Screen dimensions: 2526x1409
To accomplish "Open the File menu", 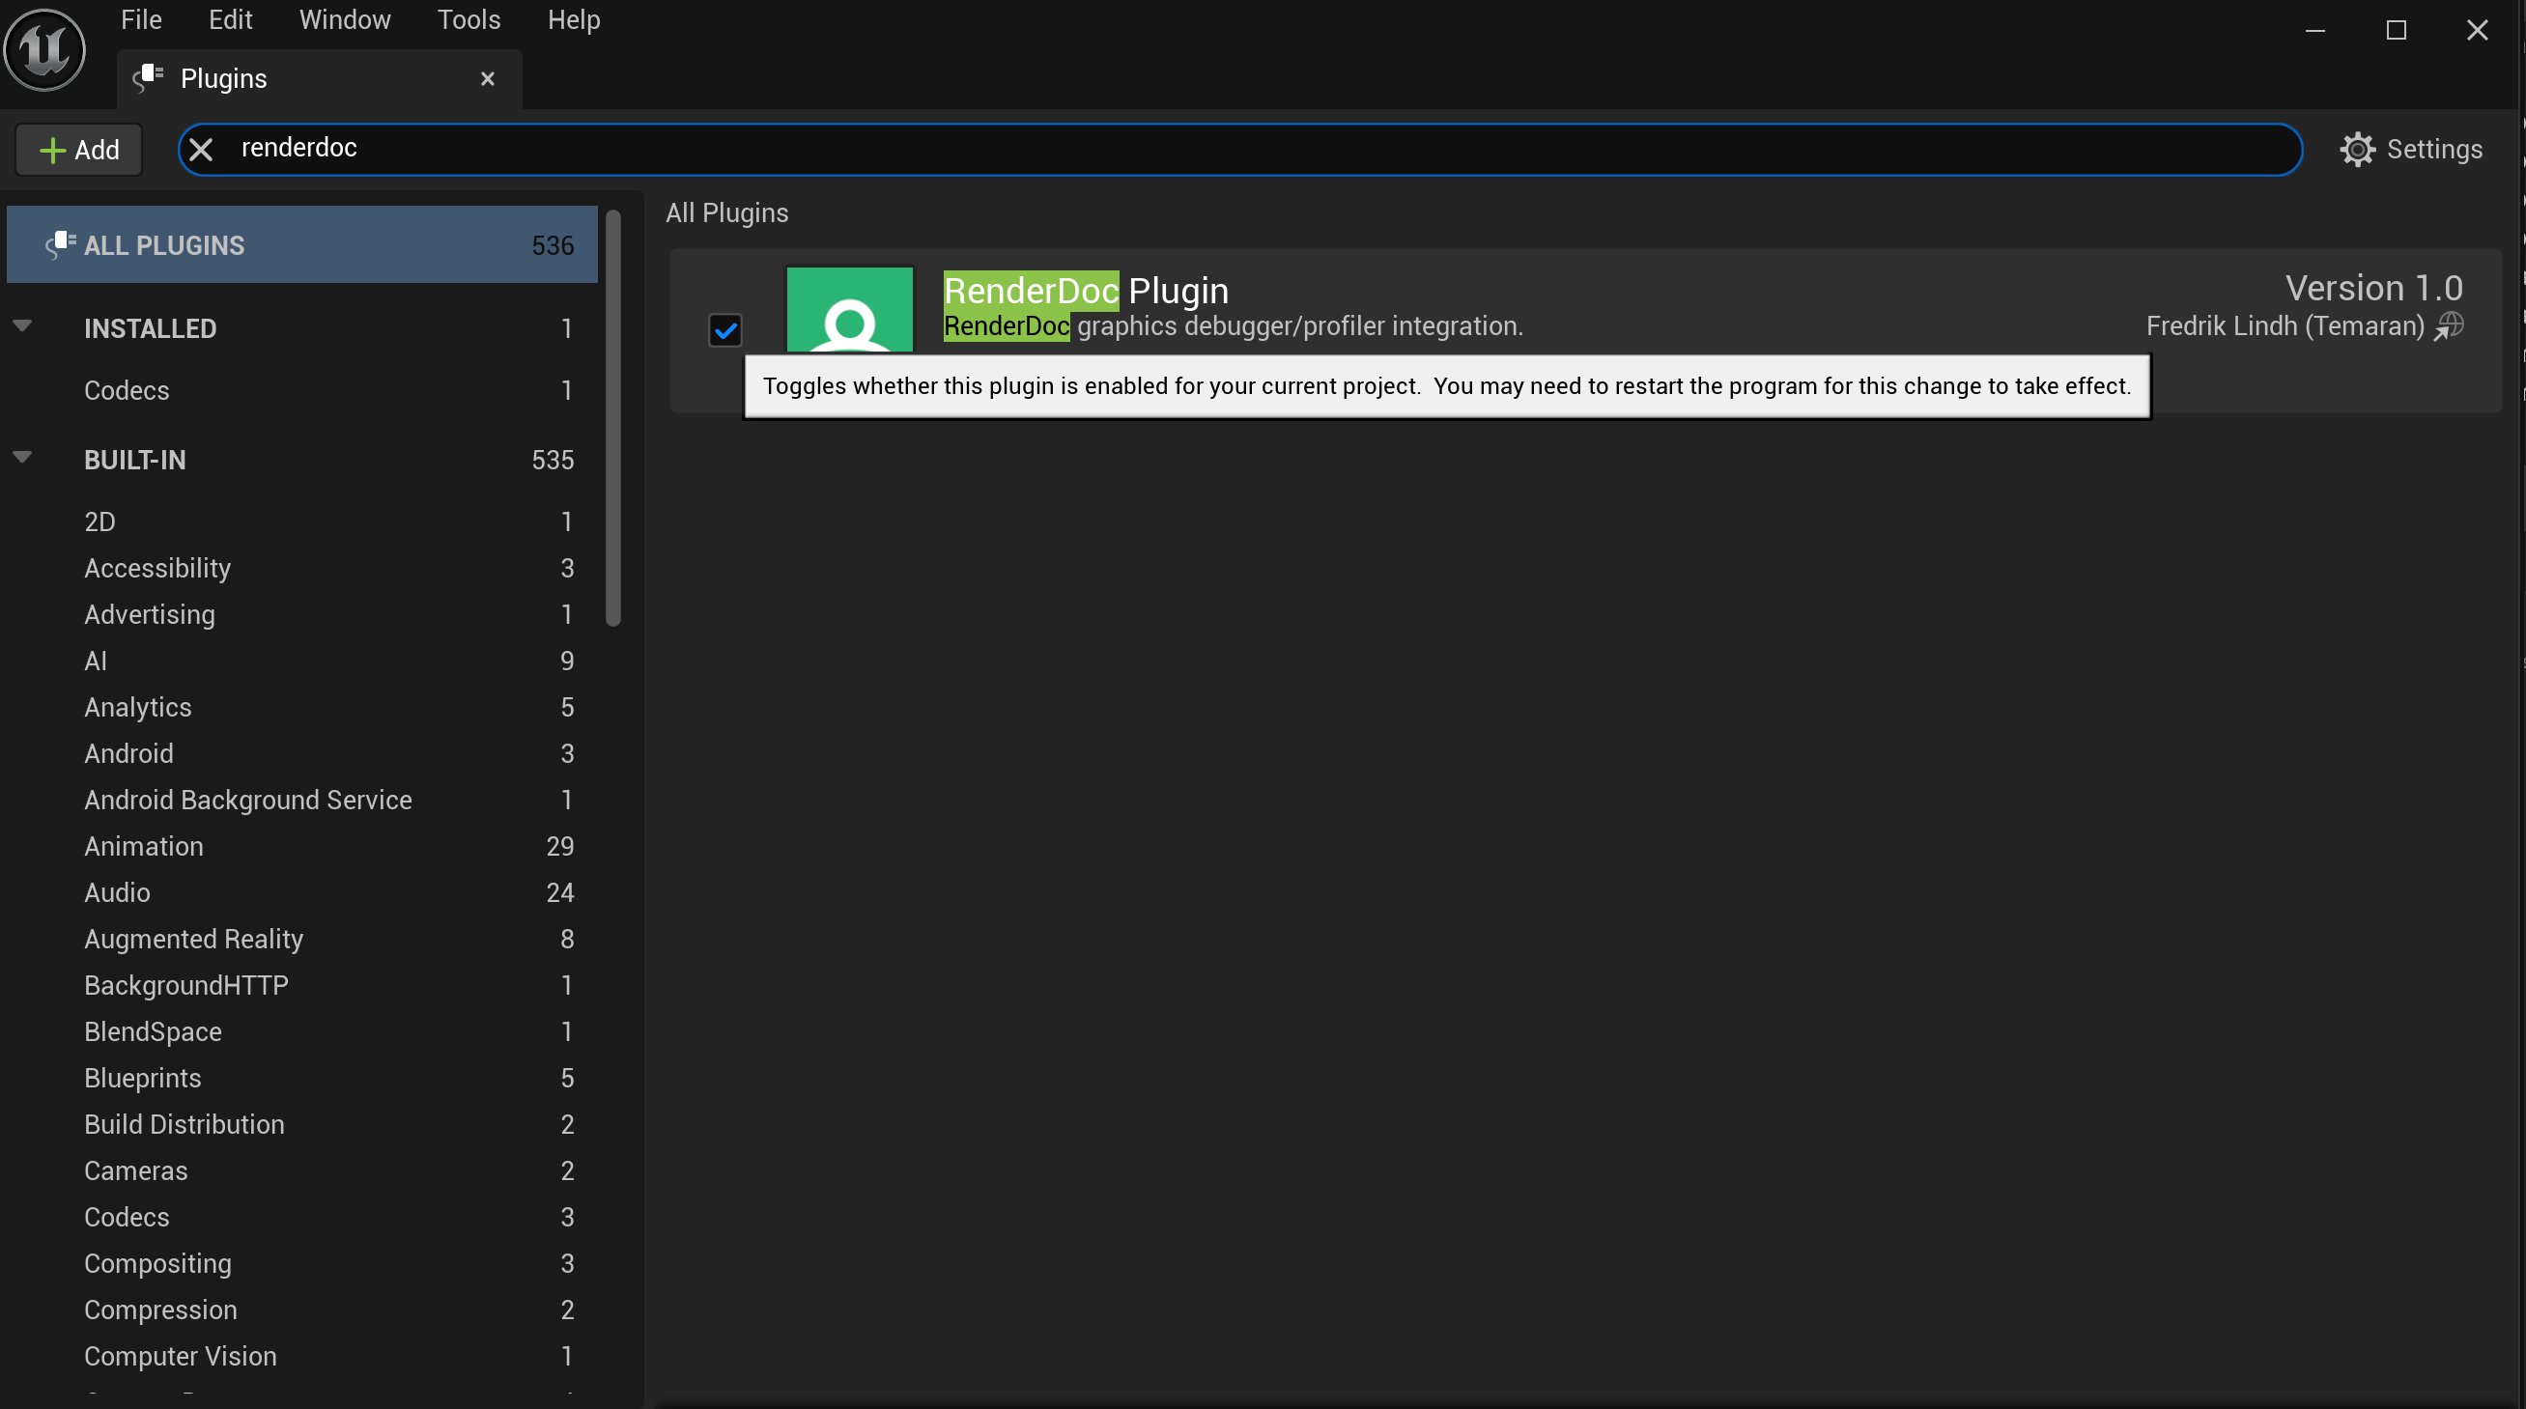I will coord(141,19).
